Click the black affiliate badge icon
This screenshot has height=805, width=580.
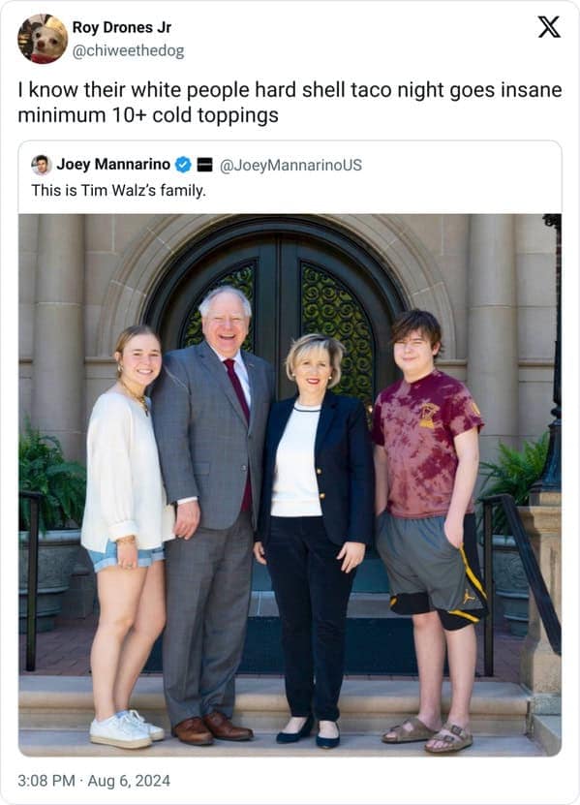coord(205,165)
